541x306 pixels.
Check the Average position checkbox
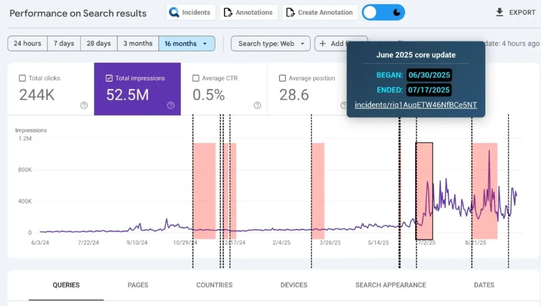pos(282,78)
